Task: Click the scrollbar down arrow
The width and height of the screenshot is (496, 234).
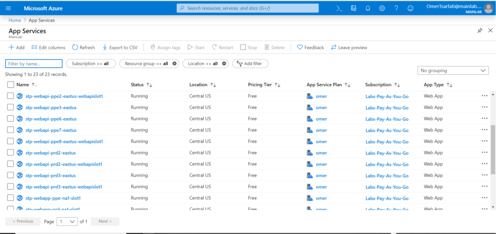Action: point(493,206)
